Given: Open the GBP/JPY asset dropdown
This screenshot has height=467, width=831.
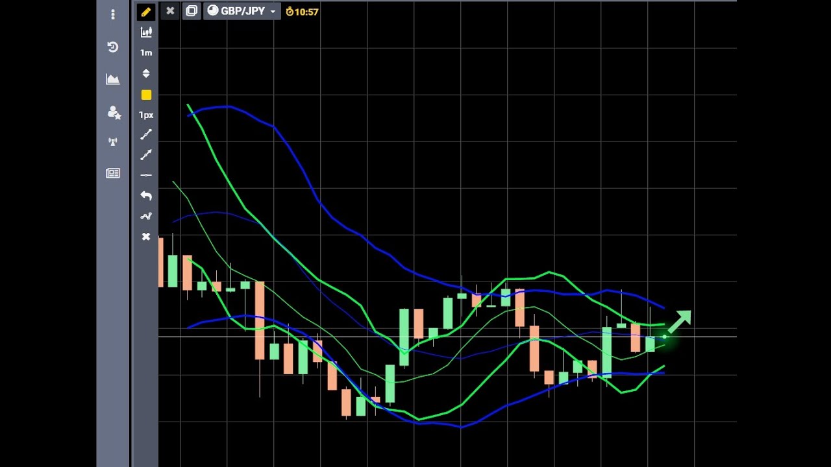Looking at the screenshot, I should tap(242, 11).
